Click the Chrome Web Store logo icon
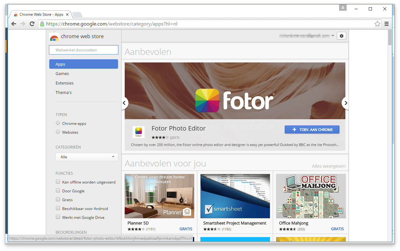 coord(54,37)
